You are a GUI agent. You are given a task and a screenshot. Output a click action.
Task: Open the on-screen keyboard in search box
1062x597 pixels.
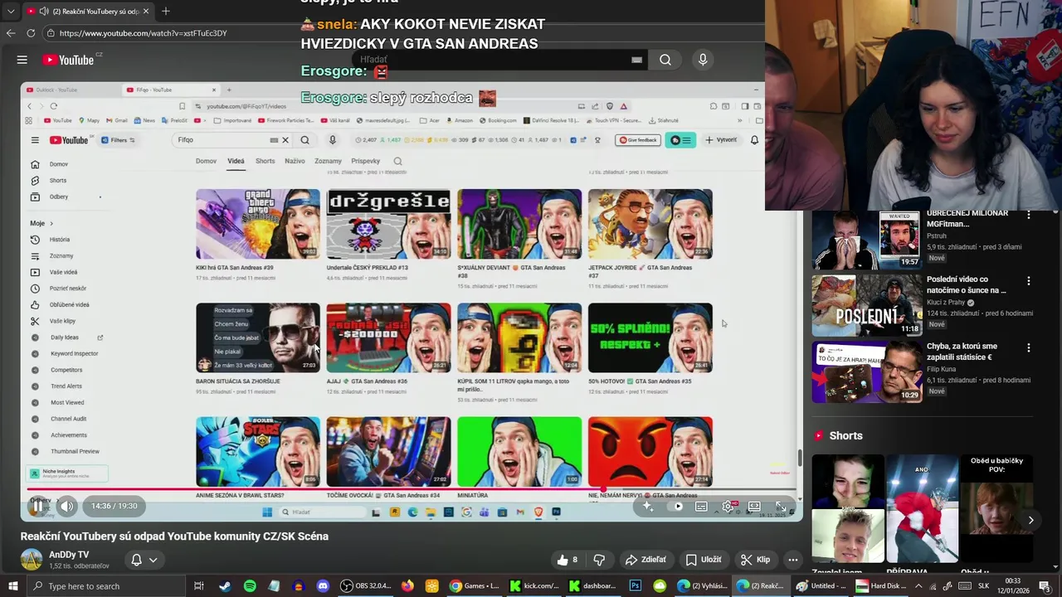[636, 60]
